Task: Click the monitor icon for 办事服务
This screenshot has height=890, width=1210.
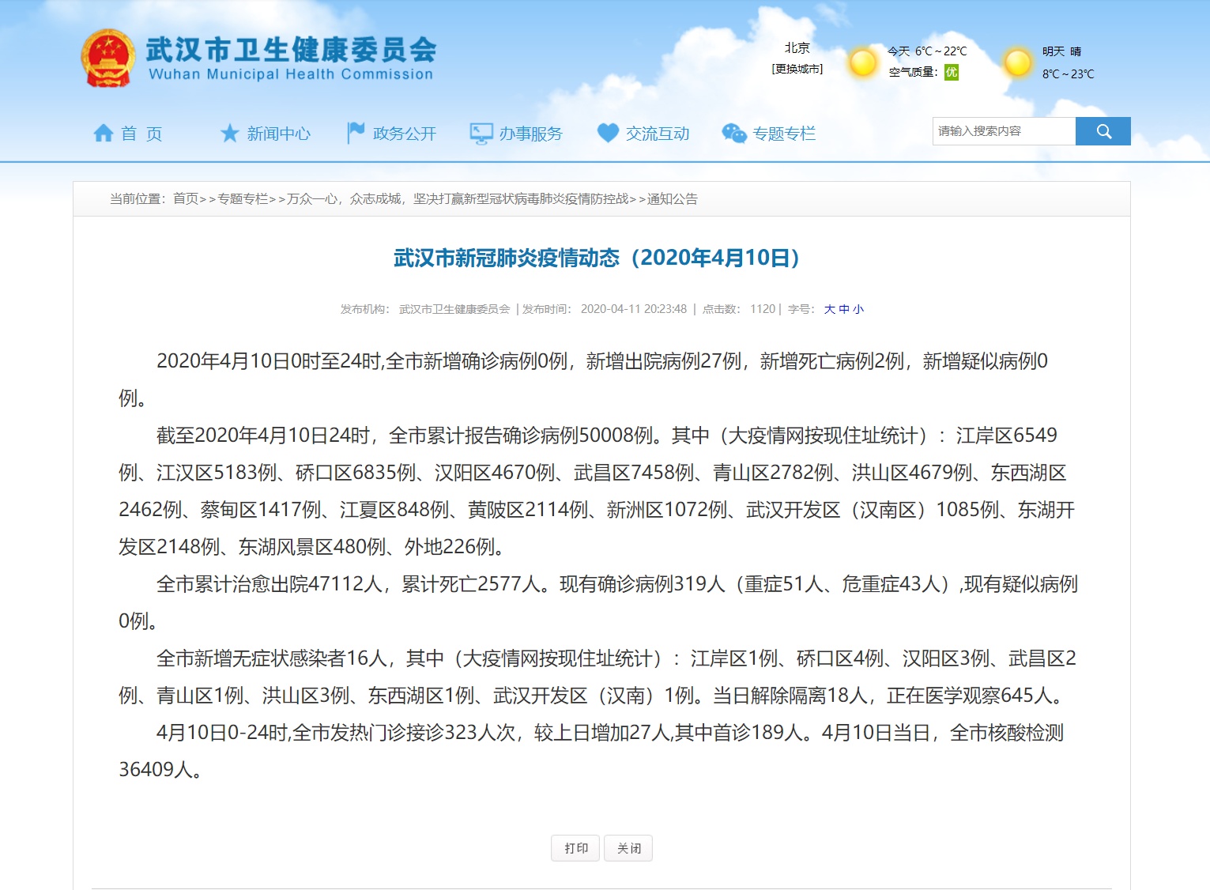Action: pyautogui.click(x=481, y=134)
